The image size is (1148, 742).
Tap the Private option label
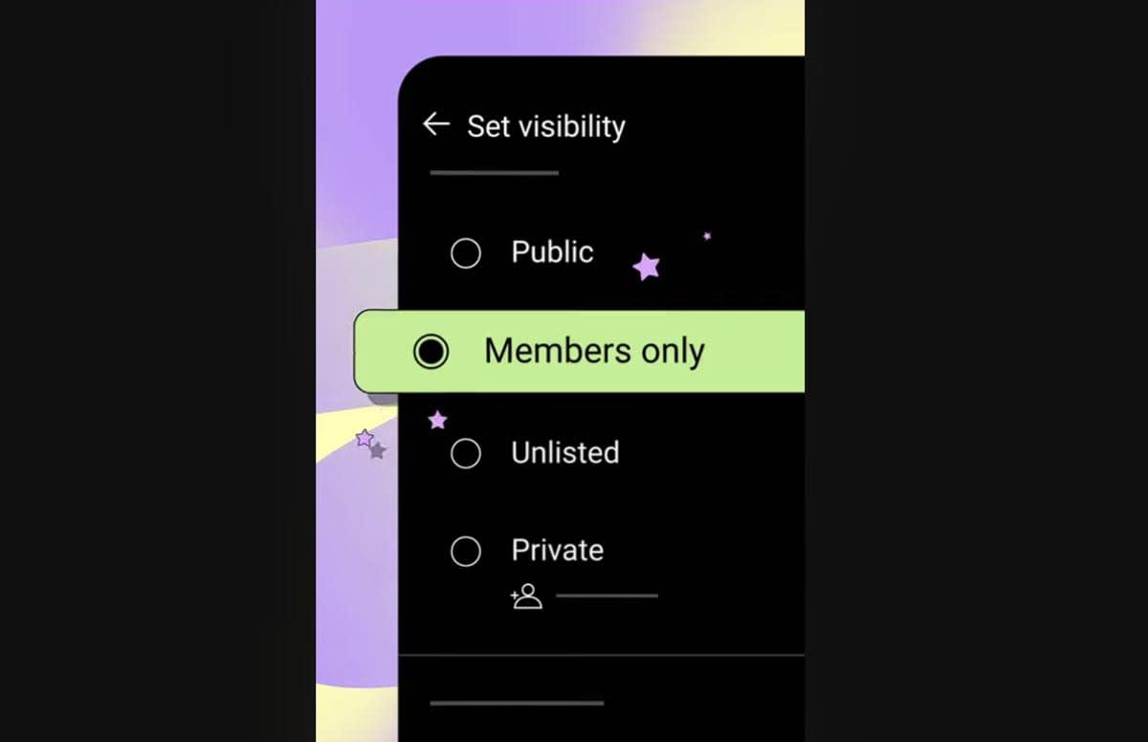point(557,550)
